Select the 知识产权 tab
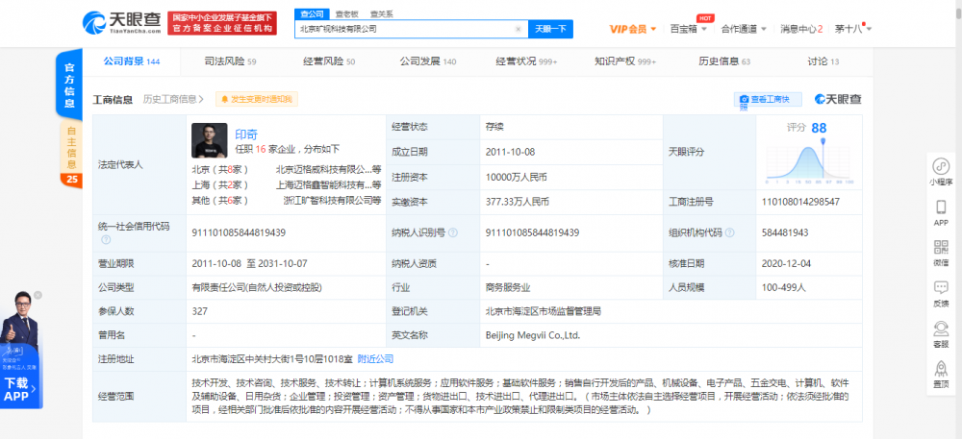 point(624,61)
